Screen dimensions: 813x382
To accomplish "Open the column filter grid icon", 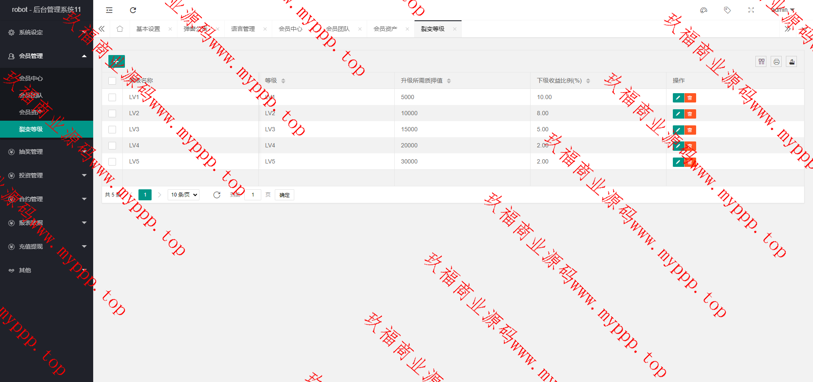I will tap(761, 62).
